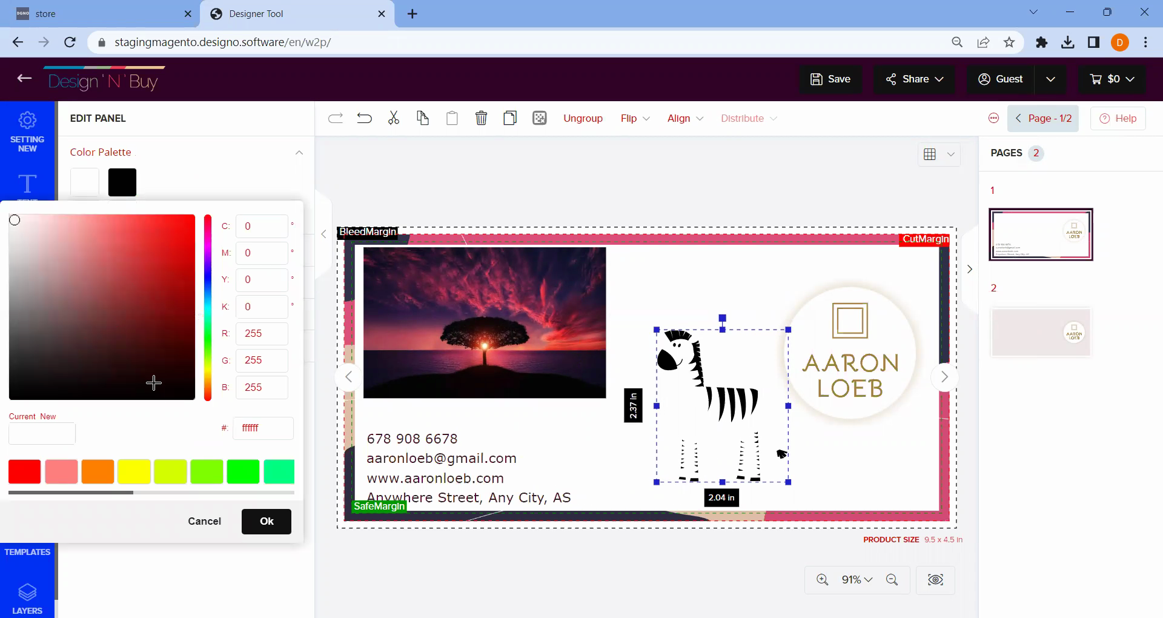Expand the grid view dropdown
1163x618 pixels.
click(x=950, y=154)
